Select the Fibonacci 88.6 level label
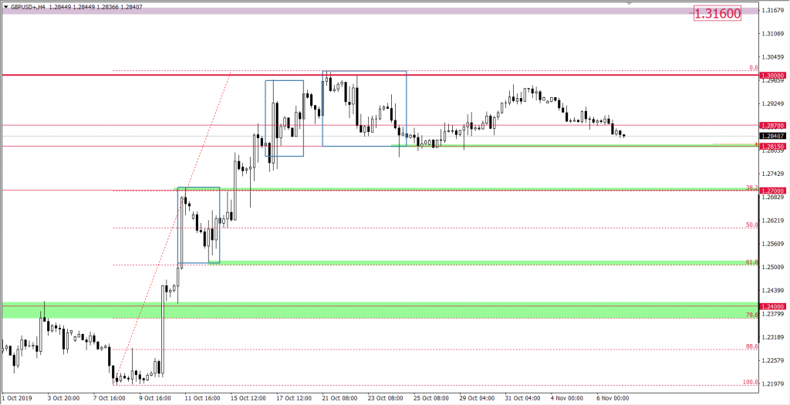This screenshot has width=790, height=405. coord(751,346)
